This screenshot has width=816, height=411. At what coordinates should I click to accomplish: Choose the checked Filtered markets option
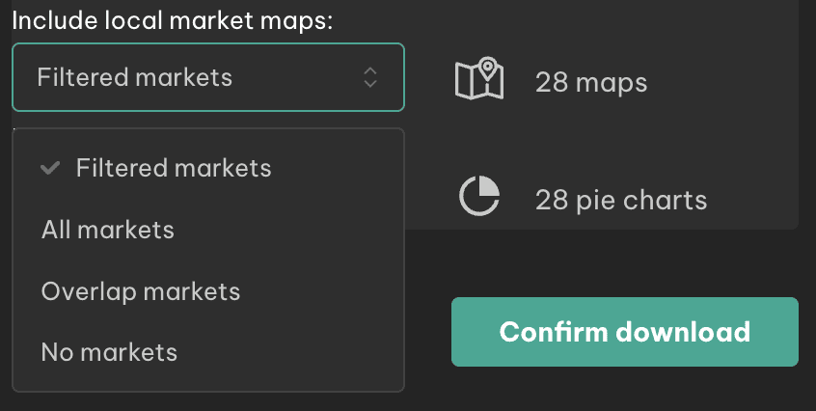[208, 168]
